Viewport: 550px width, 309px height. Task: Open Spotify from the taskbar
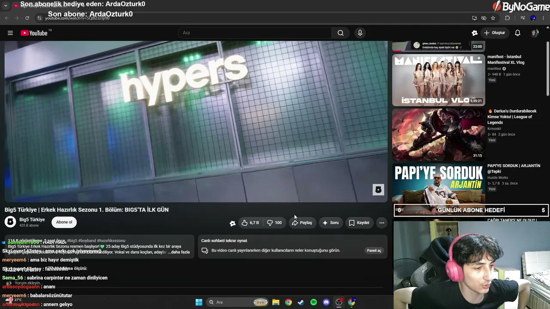(x=314, y=302)
